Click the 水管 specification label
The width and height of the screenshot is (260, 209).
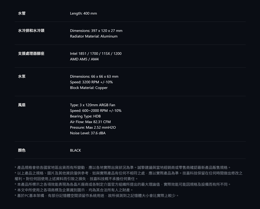[x=22, y=13]
